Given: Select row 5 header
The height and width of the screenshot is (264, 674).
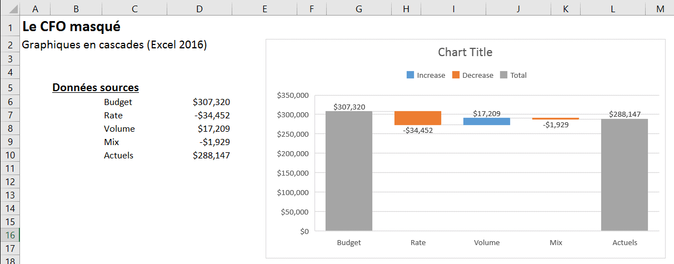Looking at the screenshot, I should (x=10, y=87).
